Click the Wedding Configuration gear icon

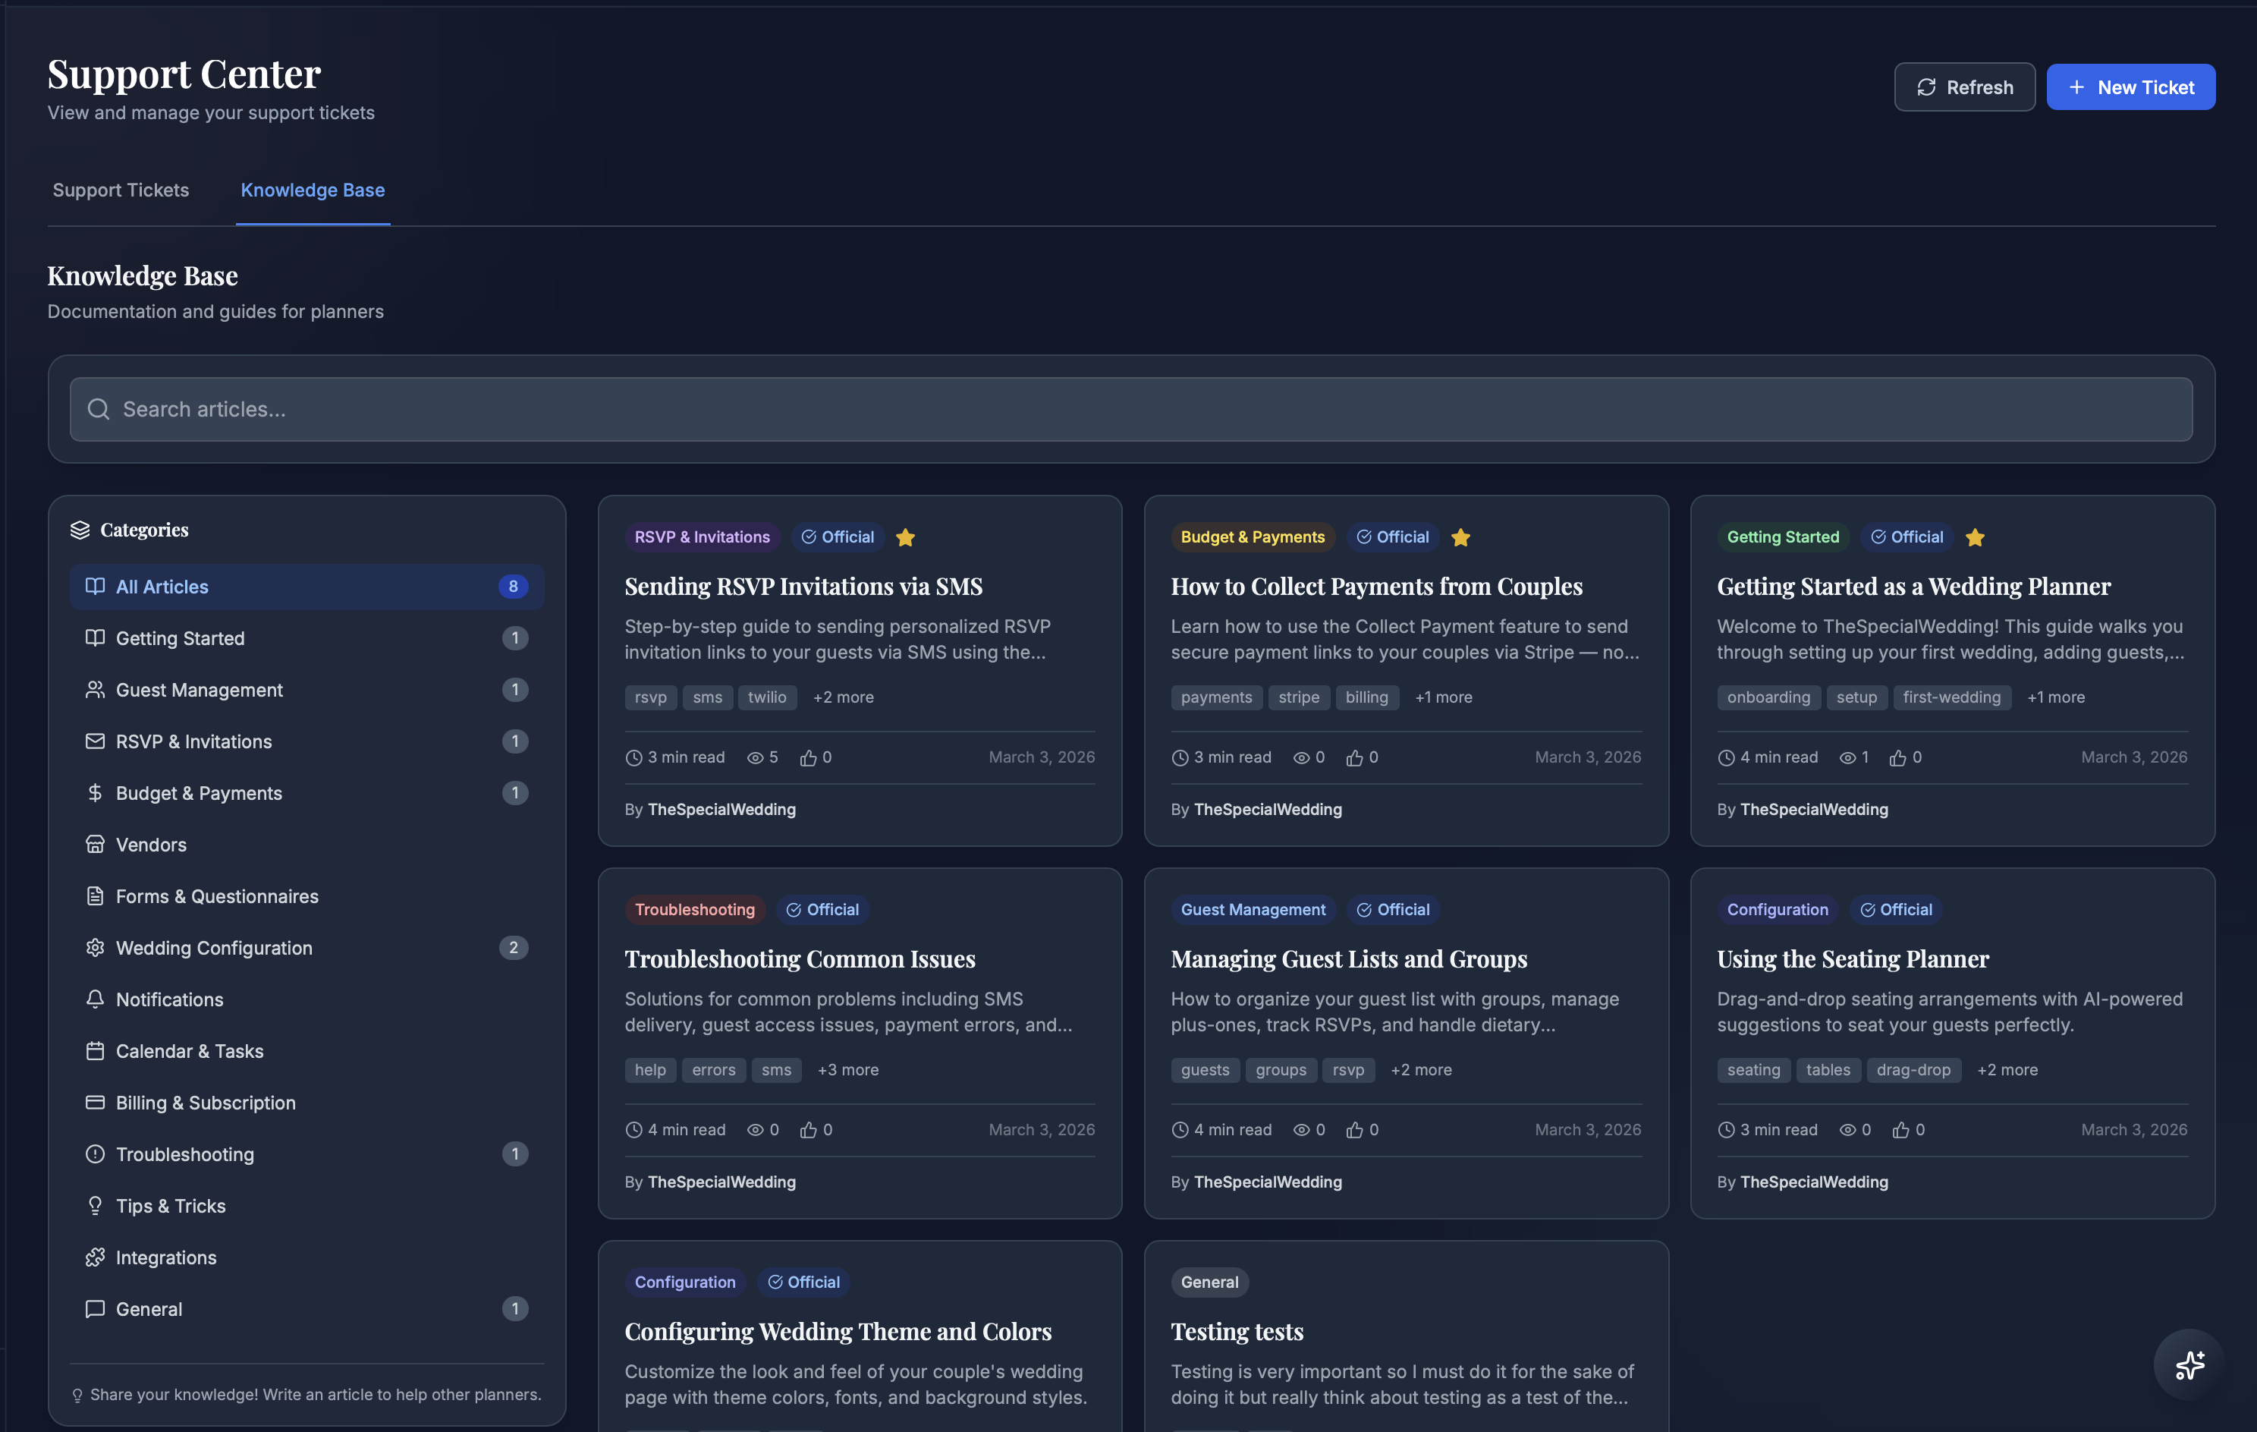pyautogui.click(x=95, y=947)
